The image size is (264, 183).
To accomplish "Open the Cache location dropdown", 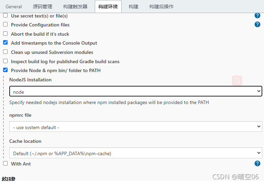I will pyautogui.click(x=135, y=153).
